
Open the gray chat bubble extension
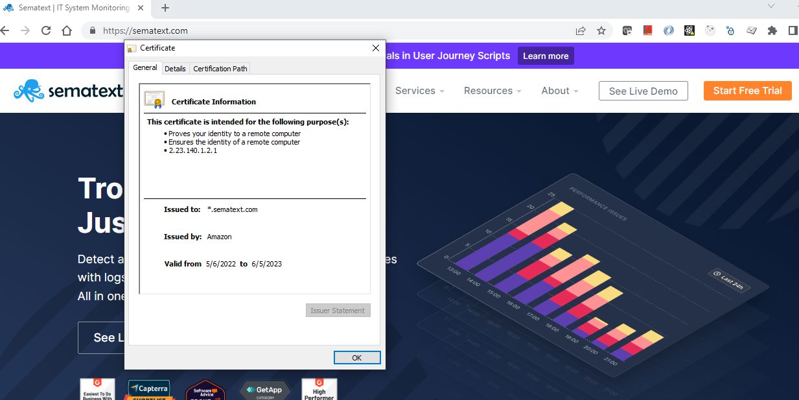click(627, 30)
